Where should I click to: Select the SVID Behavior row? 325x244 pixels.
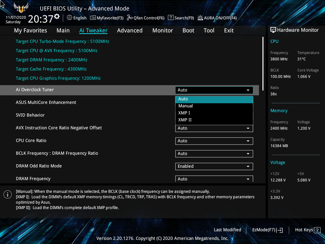[x=129, y=115]
